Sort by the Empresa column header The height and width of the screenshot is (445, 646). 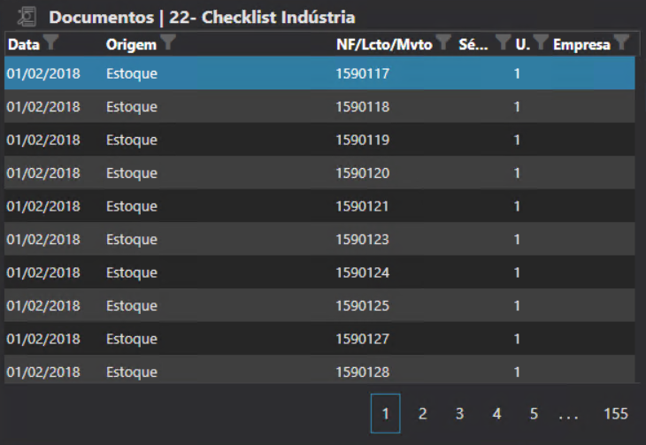pyautogui.click(x=581, y=44)
